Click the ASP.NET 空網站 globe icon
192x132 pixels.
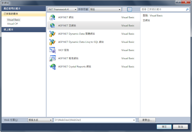coord(52,26)
